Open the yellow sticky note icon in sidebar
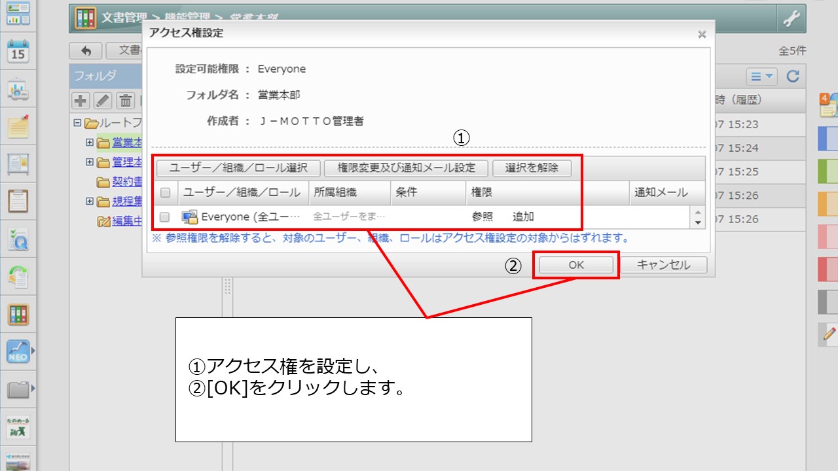 tap(18, 126)
